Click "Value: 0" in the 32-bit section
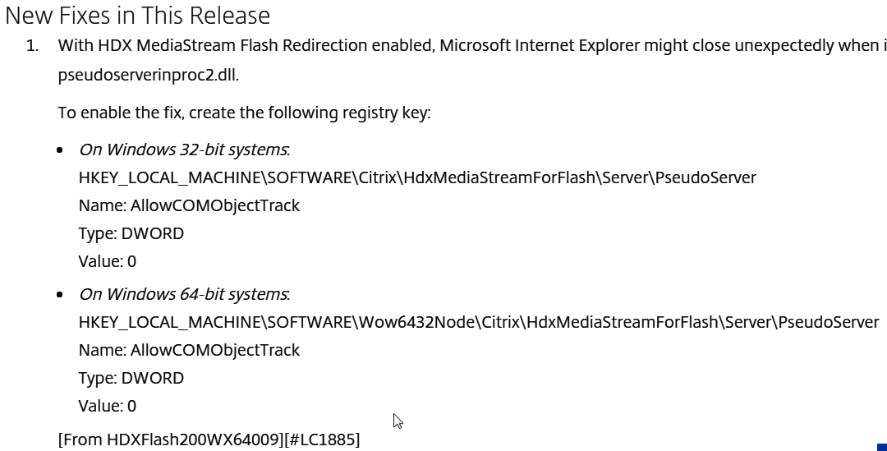 (x=108, y=261)
